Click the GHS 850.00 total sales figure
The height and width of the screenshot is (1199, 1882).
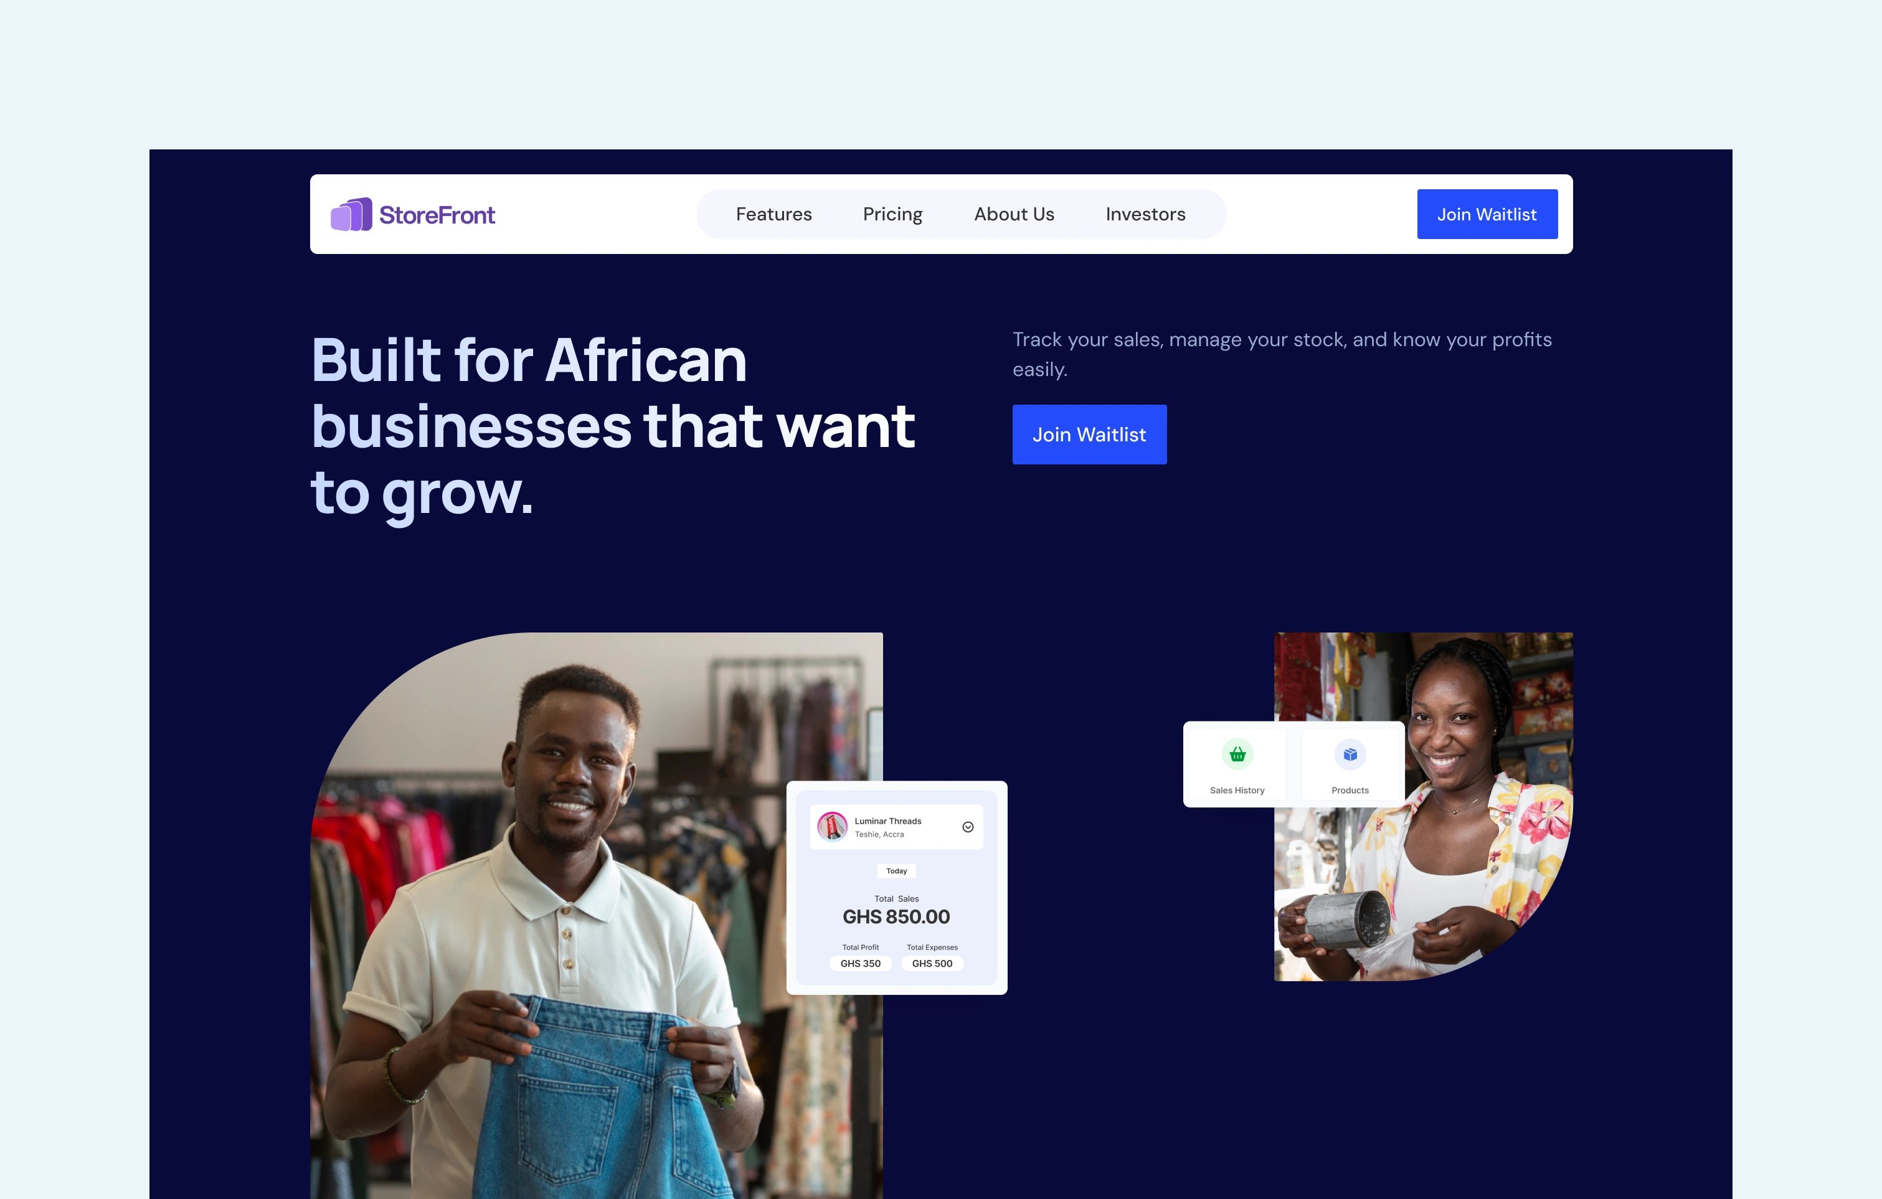click(x=896, y=916)
